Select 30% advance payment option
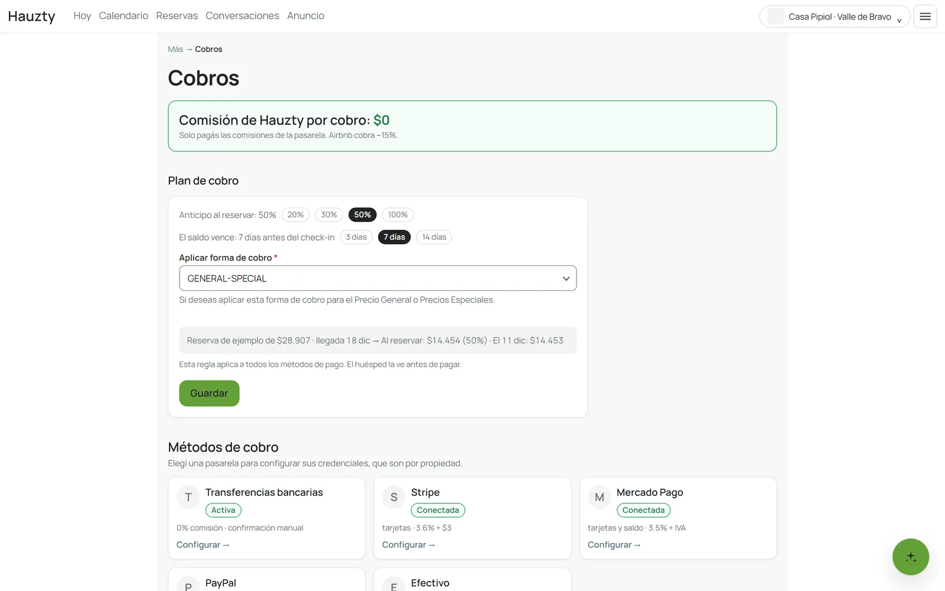 point(329,215)
